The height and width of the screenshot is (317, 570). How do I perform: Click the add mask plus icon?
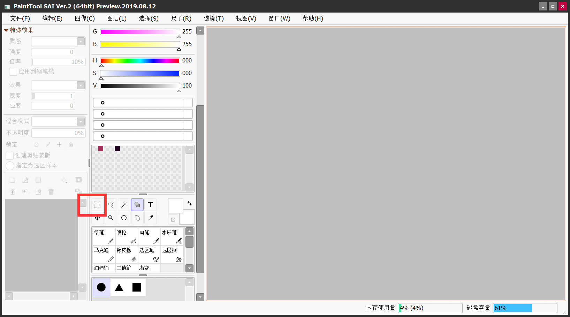click(x=78, y=191)
